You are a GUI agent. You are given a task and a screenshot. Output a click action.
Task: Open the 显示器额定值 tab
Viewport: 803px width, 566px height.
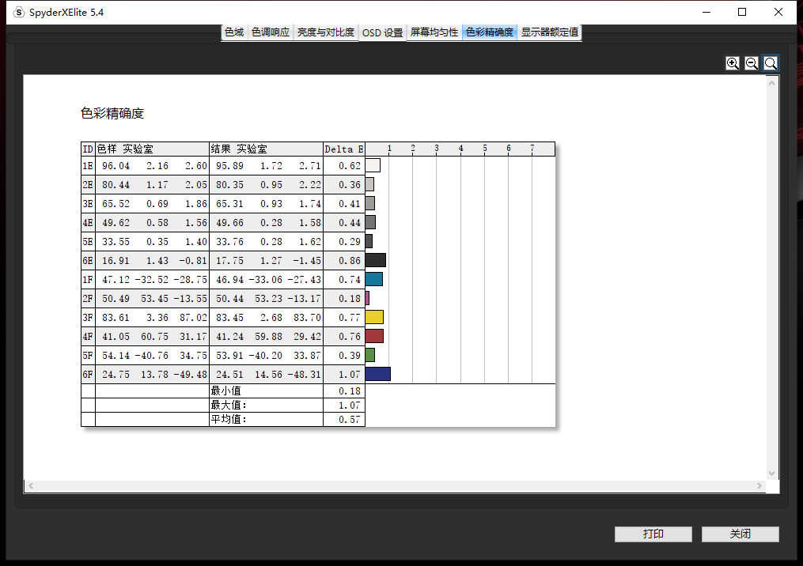coord(550,32)
